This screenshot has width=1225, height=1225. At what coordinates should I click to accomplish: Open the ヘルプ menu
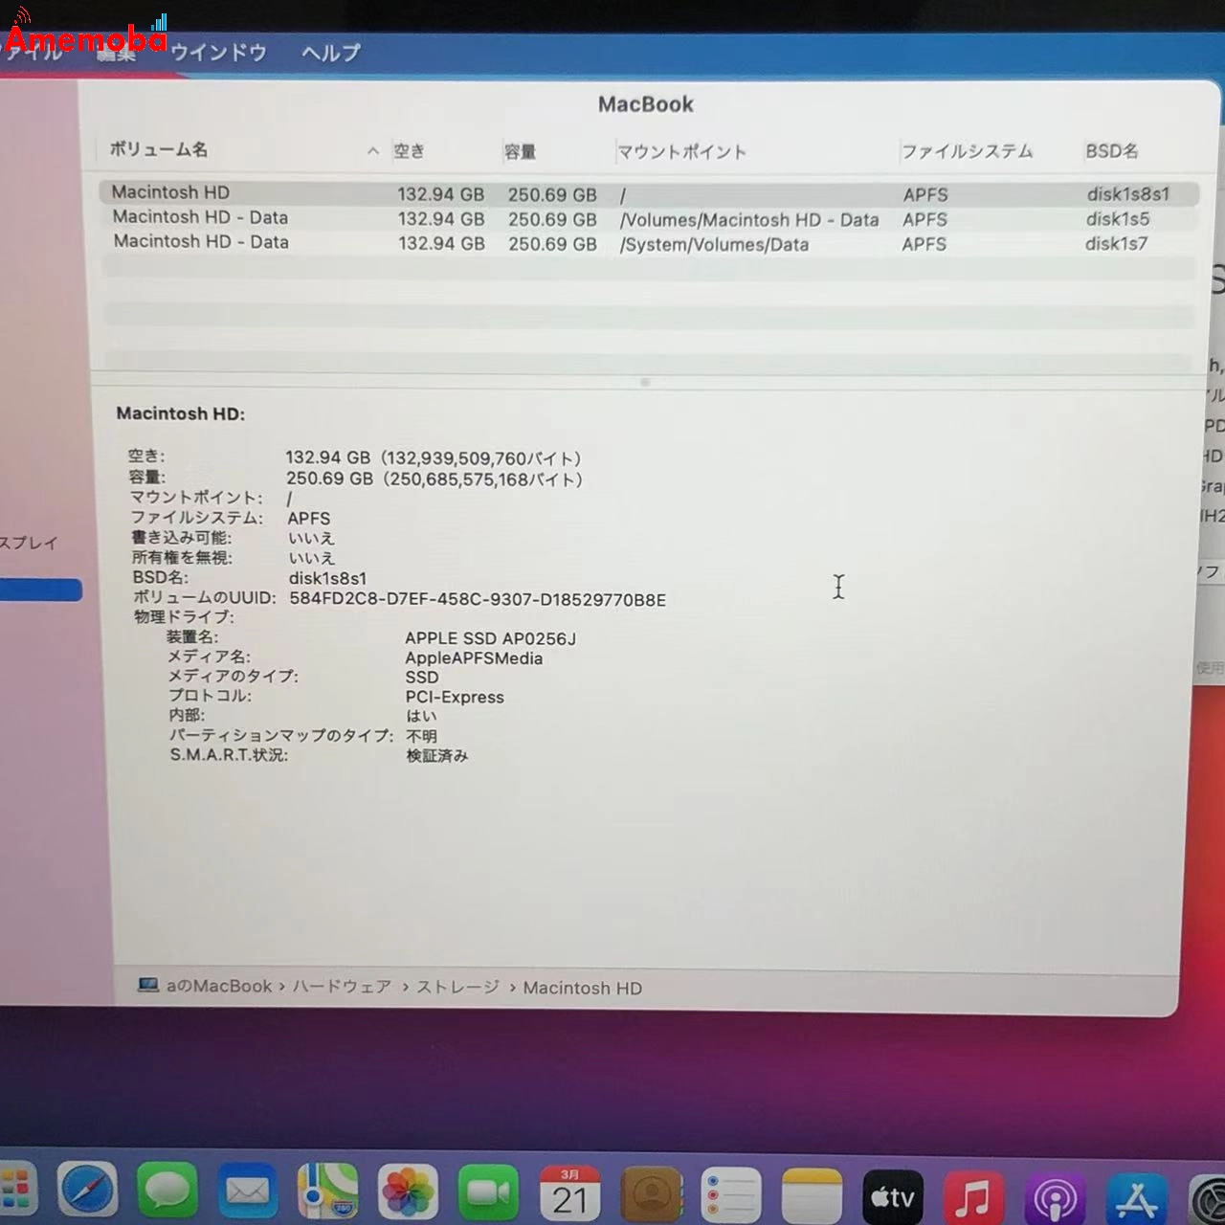coord(329,54)
